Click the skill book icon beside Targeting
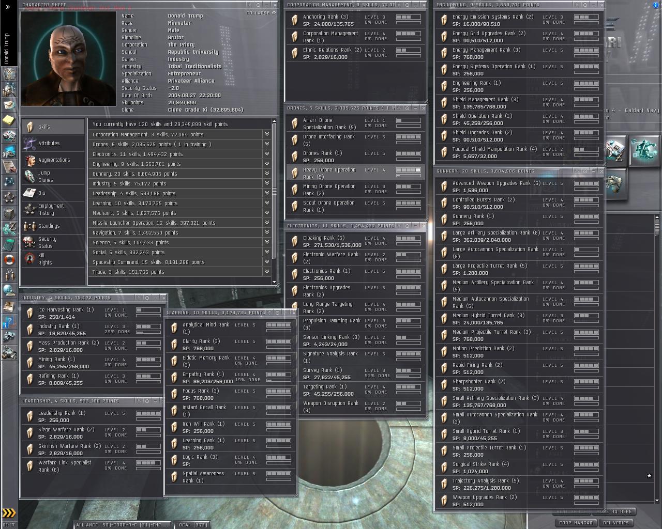The height and width of the screenshot is (529, 662). coord(295,390)
